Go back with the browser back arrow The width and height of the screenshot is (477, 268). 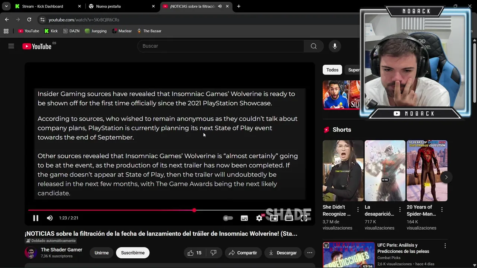click(7, 19)
